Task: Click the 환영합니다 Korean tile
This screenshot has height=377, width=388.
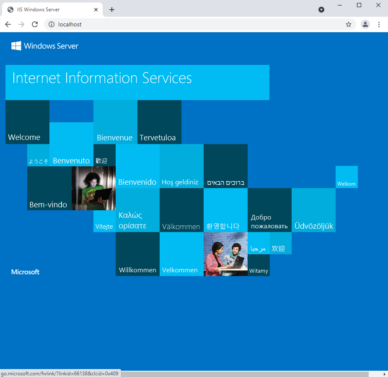Action: coord(225,210)
